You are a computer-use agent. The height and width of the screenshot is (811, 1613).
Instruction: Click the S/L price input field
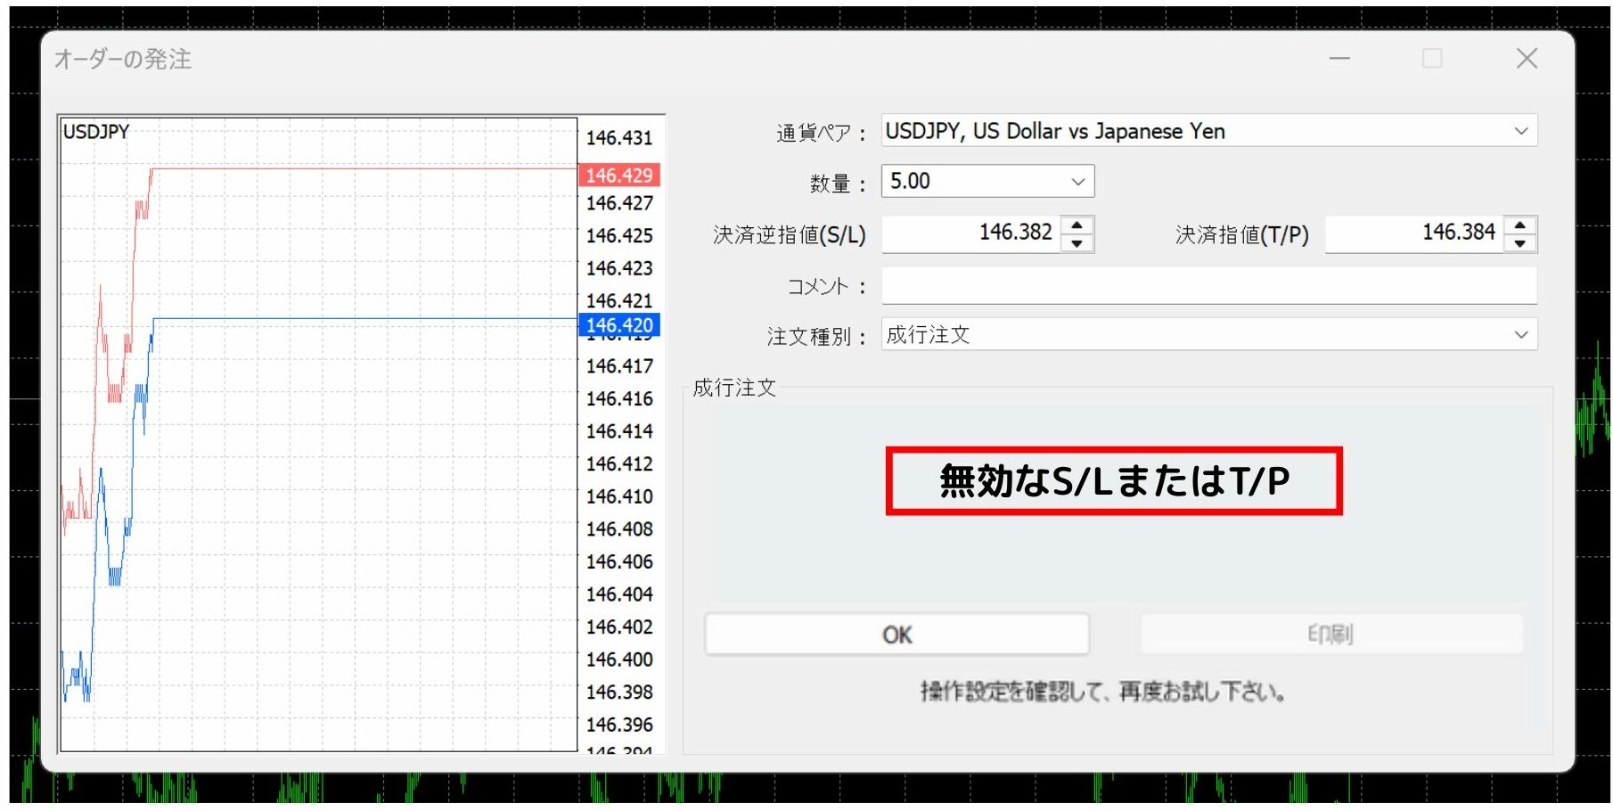point(971,233)
